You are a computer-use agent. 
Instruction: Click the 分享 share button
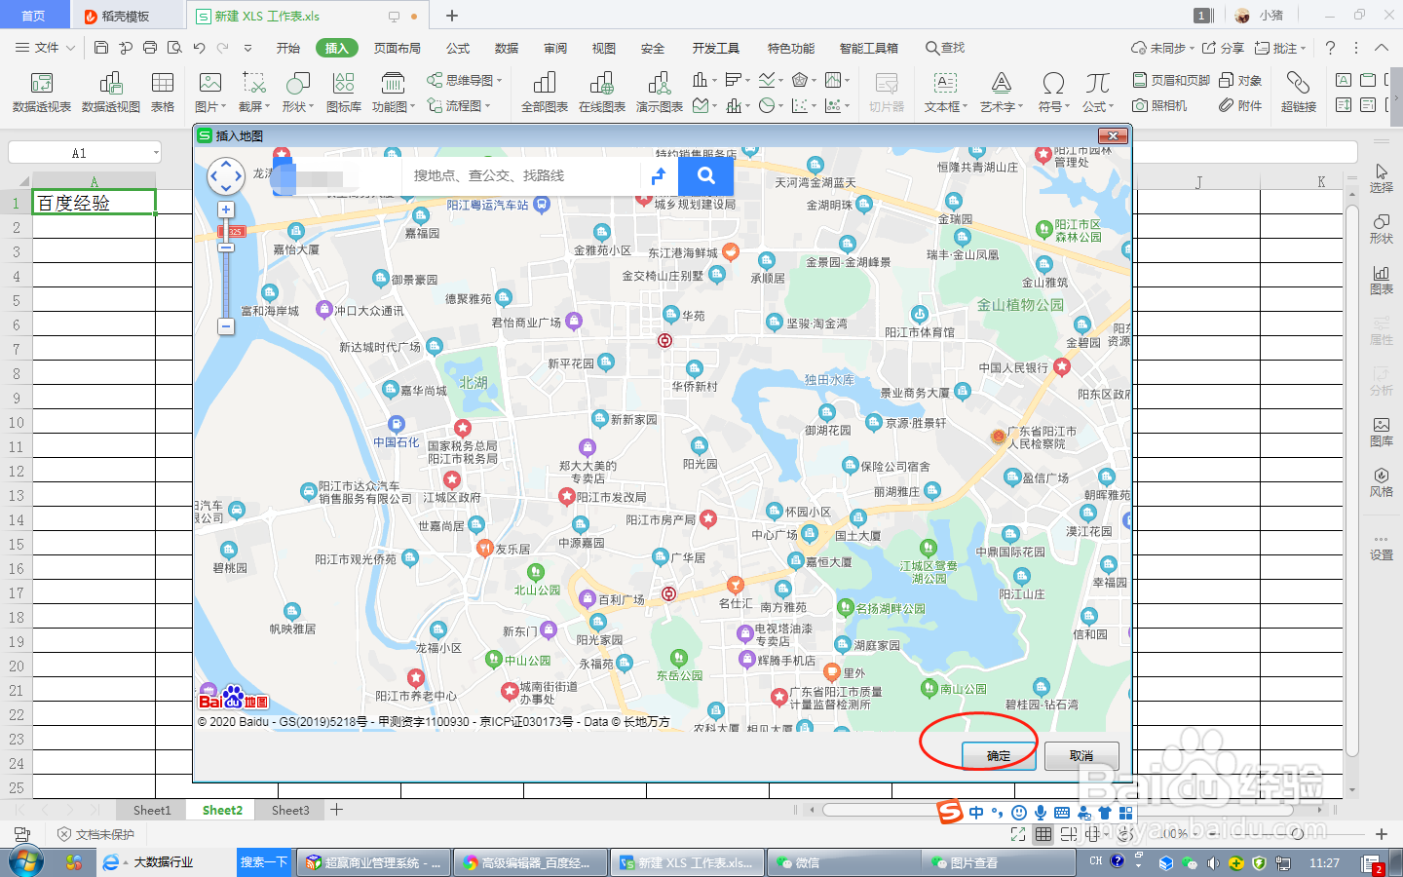(x=1223, y=48)
